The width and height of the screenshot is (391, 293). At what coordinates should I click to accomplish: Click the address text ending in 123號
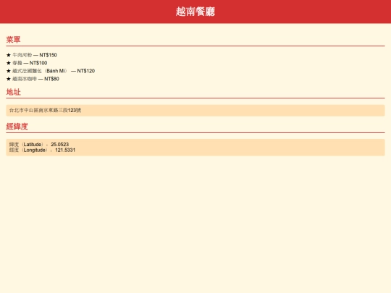[45, 110]
